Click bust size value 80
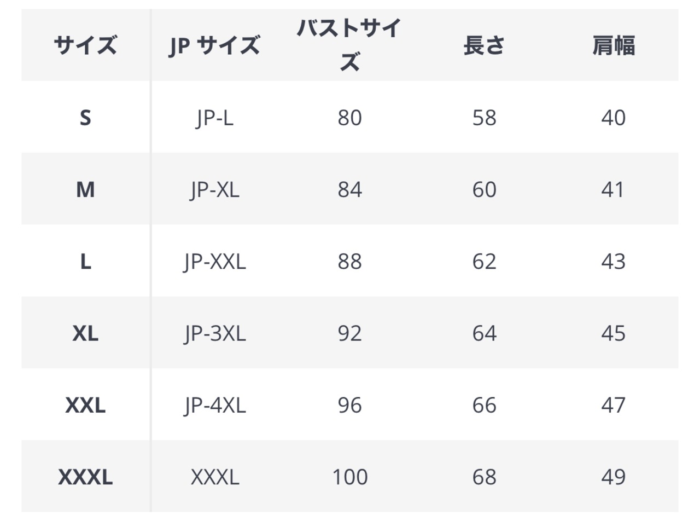Viewport: 700px width, 521px height. tap(349, 118)
